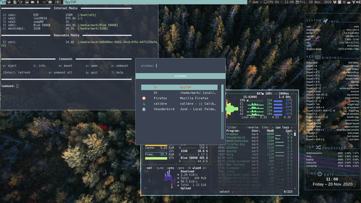The width and height of the screenshot is (361, 203).
Task: Click the mmcblk0p1 32GB entry
Action: coord(55,29)
